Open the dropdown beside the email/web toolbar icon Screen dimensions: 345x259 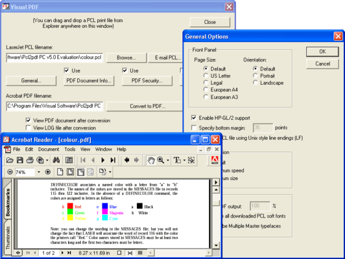[47, 160]
